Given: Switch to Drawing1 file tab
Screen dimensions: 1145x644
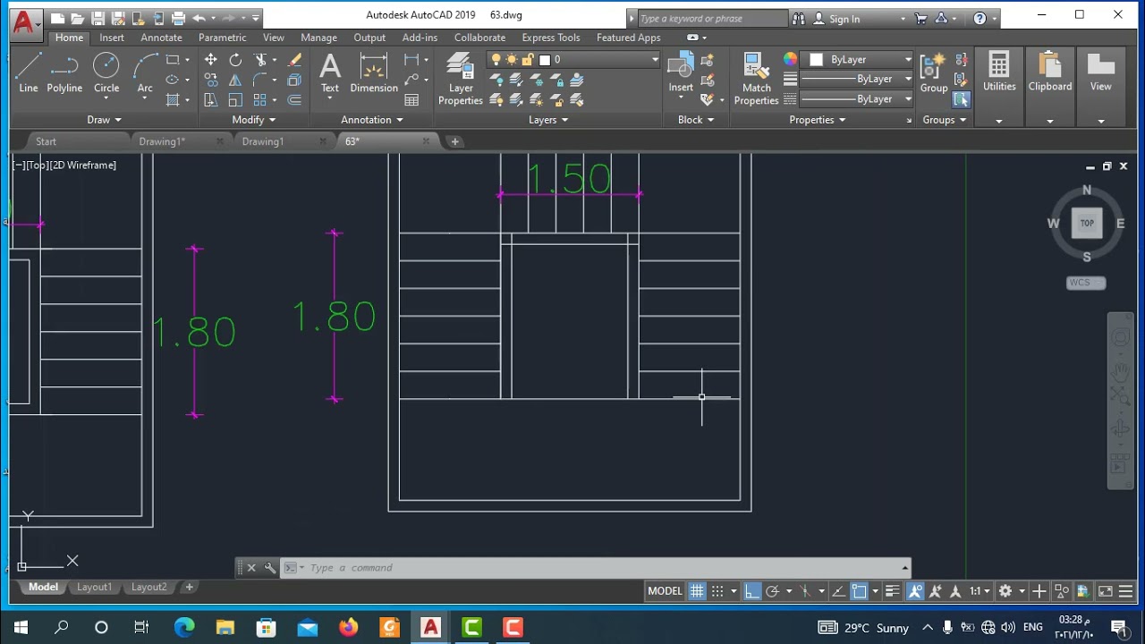Looking at the screenshot, I should click(x=262, y=141).
